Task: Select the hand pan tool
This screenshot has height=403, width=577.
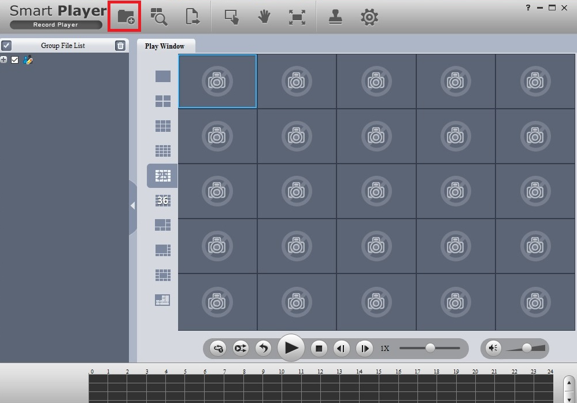Action: click(264, 17)
